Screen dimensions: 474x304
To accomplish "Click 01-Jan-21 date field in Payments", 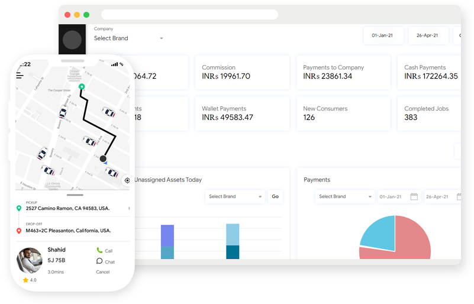I will [399, 197].
